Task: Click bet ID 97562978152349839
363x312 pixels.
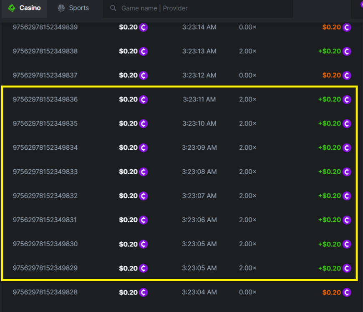Action: pyautogui.click(x=45, y=27)
